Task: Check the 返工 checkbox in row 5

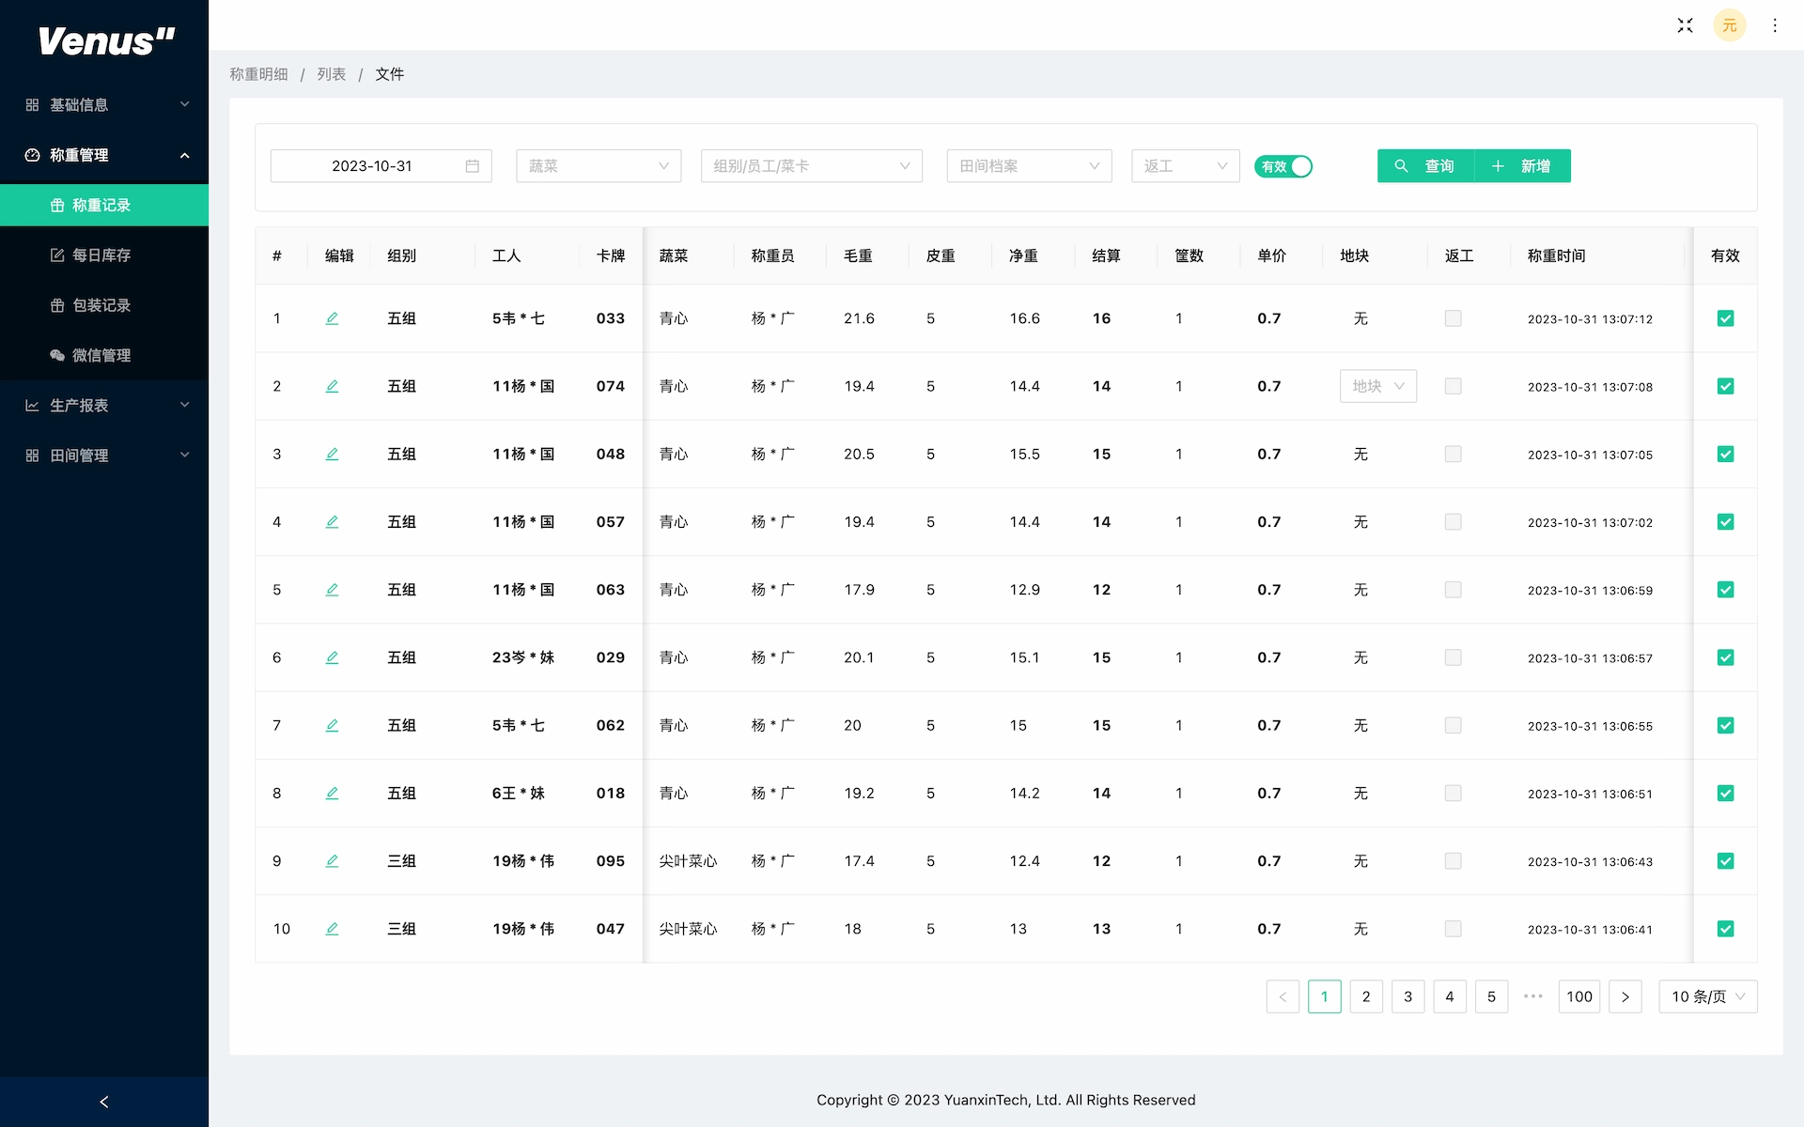Action: [1454, 590]
